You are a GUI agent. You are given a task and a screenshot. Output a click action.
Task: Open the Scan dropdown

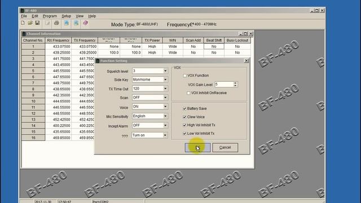click(x=165, y=98)
